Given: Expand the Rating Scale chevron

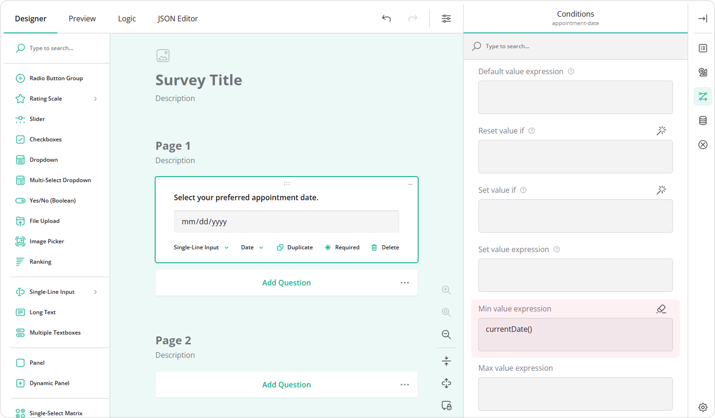Looking at the screenshot, I should [x=95, y=98].
